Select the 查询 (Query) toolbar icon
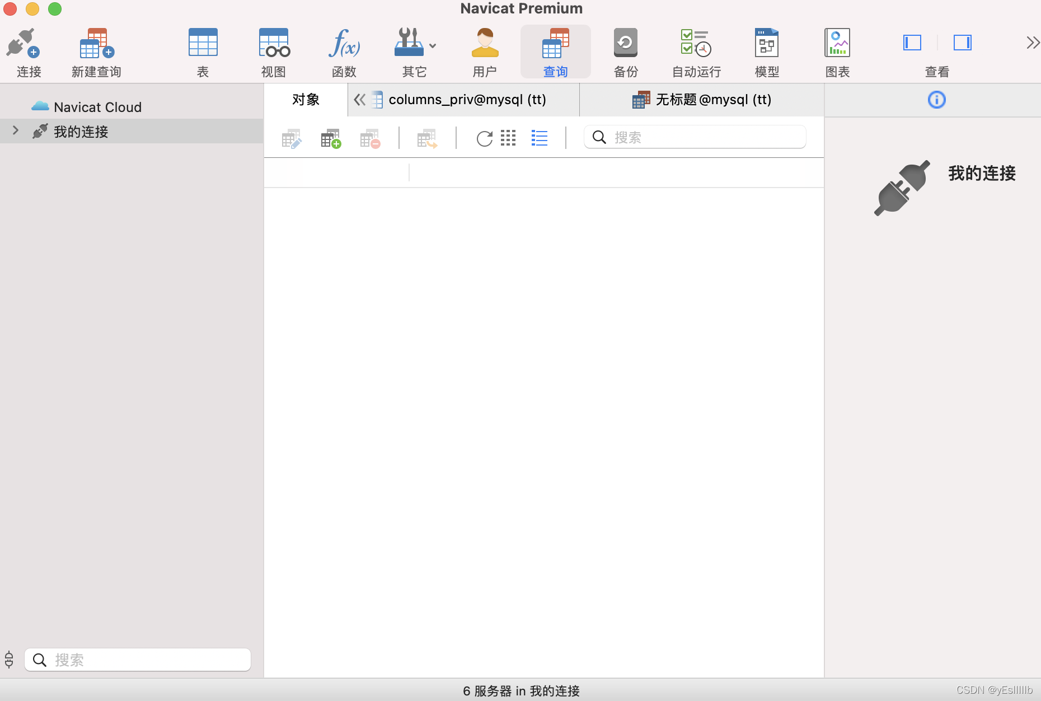The image size is (1041, 701). 555,52
